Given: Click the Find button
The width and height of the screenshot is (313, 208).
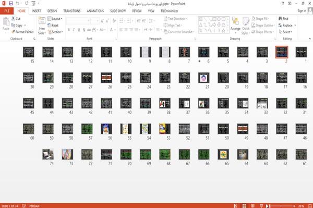Looking at the screenshot, I should (283, 19).
